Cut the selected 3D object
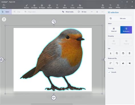The width and height of the screenshot is (135, 105). [111, 53]
